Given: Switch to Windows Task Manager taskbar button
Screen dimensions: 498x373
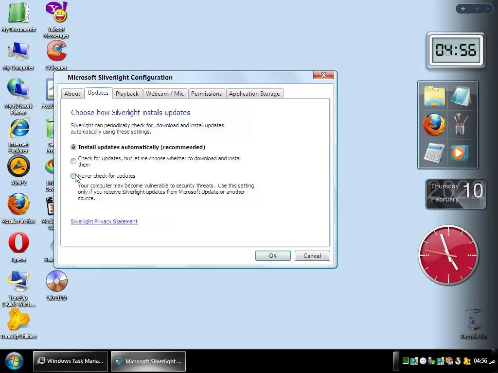Looking at the screenshot, I should tap(70, 361).
